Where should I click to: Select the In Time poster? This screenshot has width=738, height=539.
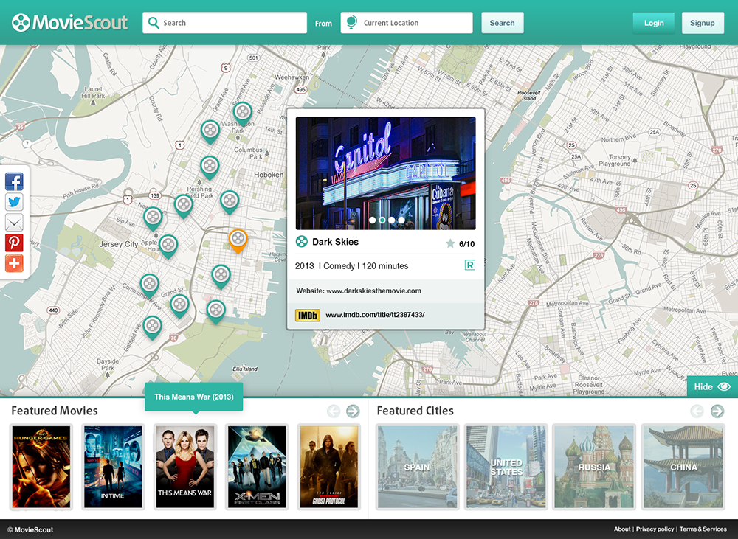pos(113,467)
